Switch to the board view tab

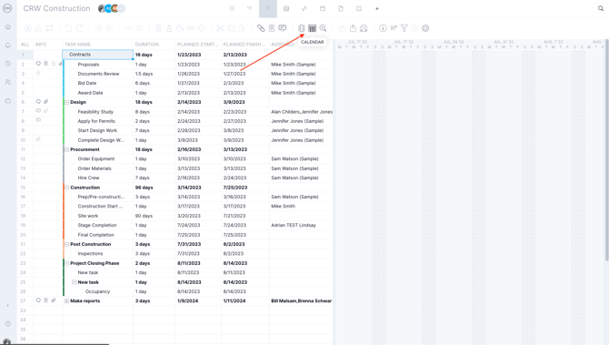click(x=249, y=8)
